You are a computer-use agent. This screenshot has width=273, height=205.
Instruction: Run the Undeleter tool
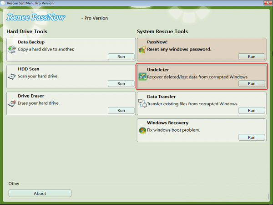point(252,84)
